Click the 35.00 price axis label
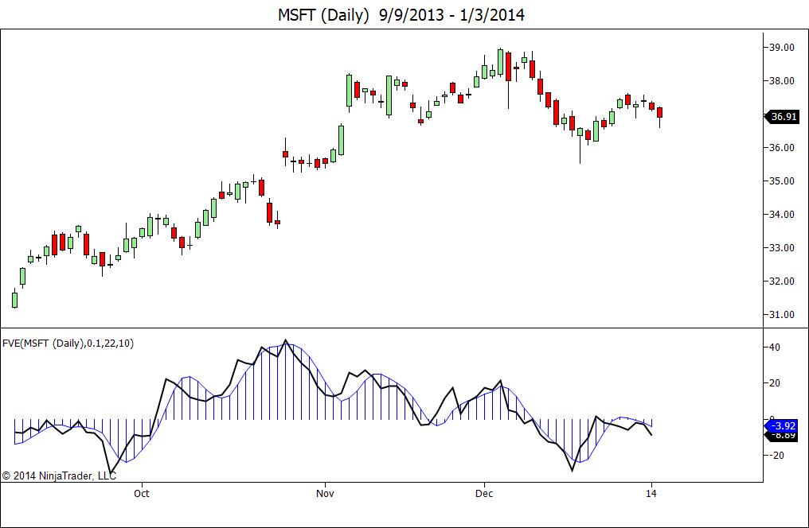 click(x=782, y=181)
